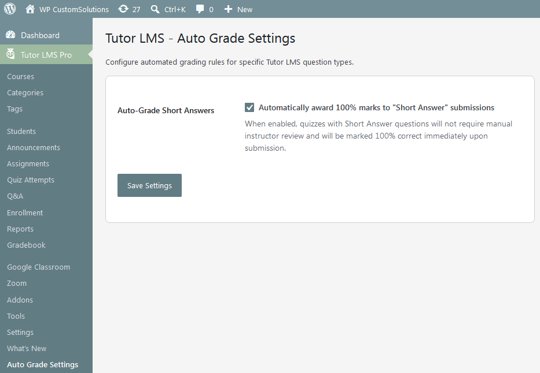Click the comments count 0
The height and width of the screenshot is (373, 540).
pos(211,10)
